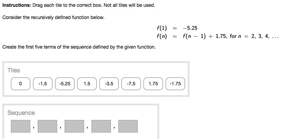The image size is (282, 139).
Task: Click the 'Create the first five terms' sentence
Action: click(79, 47)
